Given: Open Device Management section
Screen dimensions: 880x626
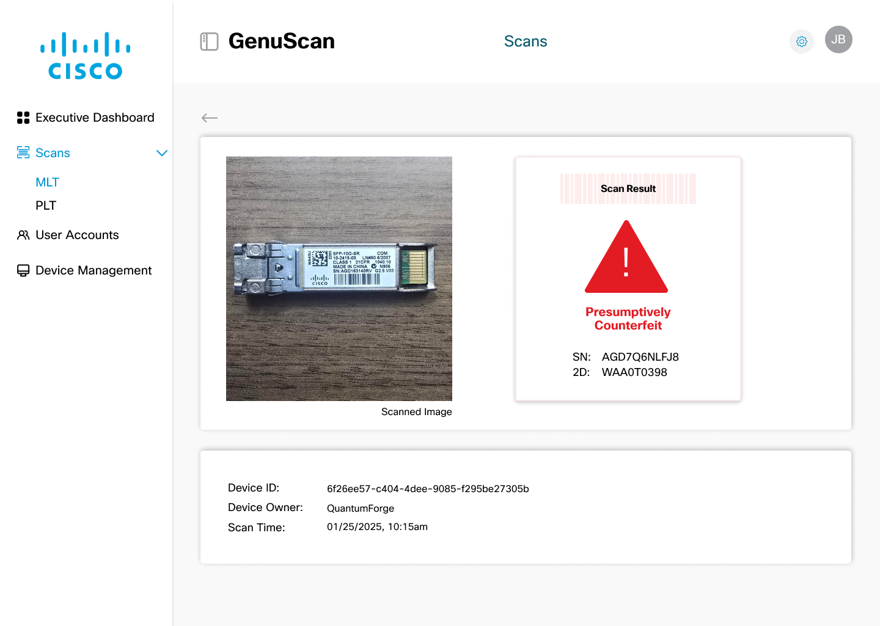Looking at the screenshot, I should pos(94,271).
